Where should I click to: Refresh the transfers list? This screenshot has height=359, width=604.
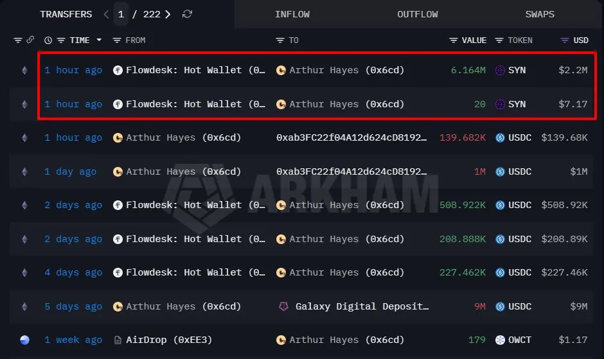coord(187,14)
